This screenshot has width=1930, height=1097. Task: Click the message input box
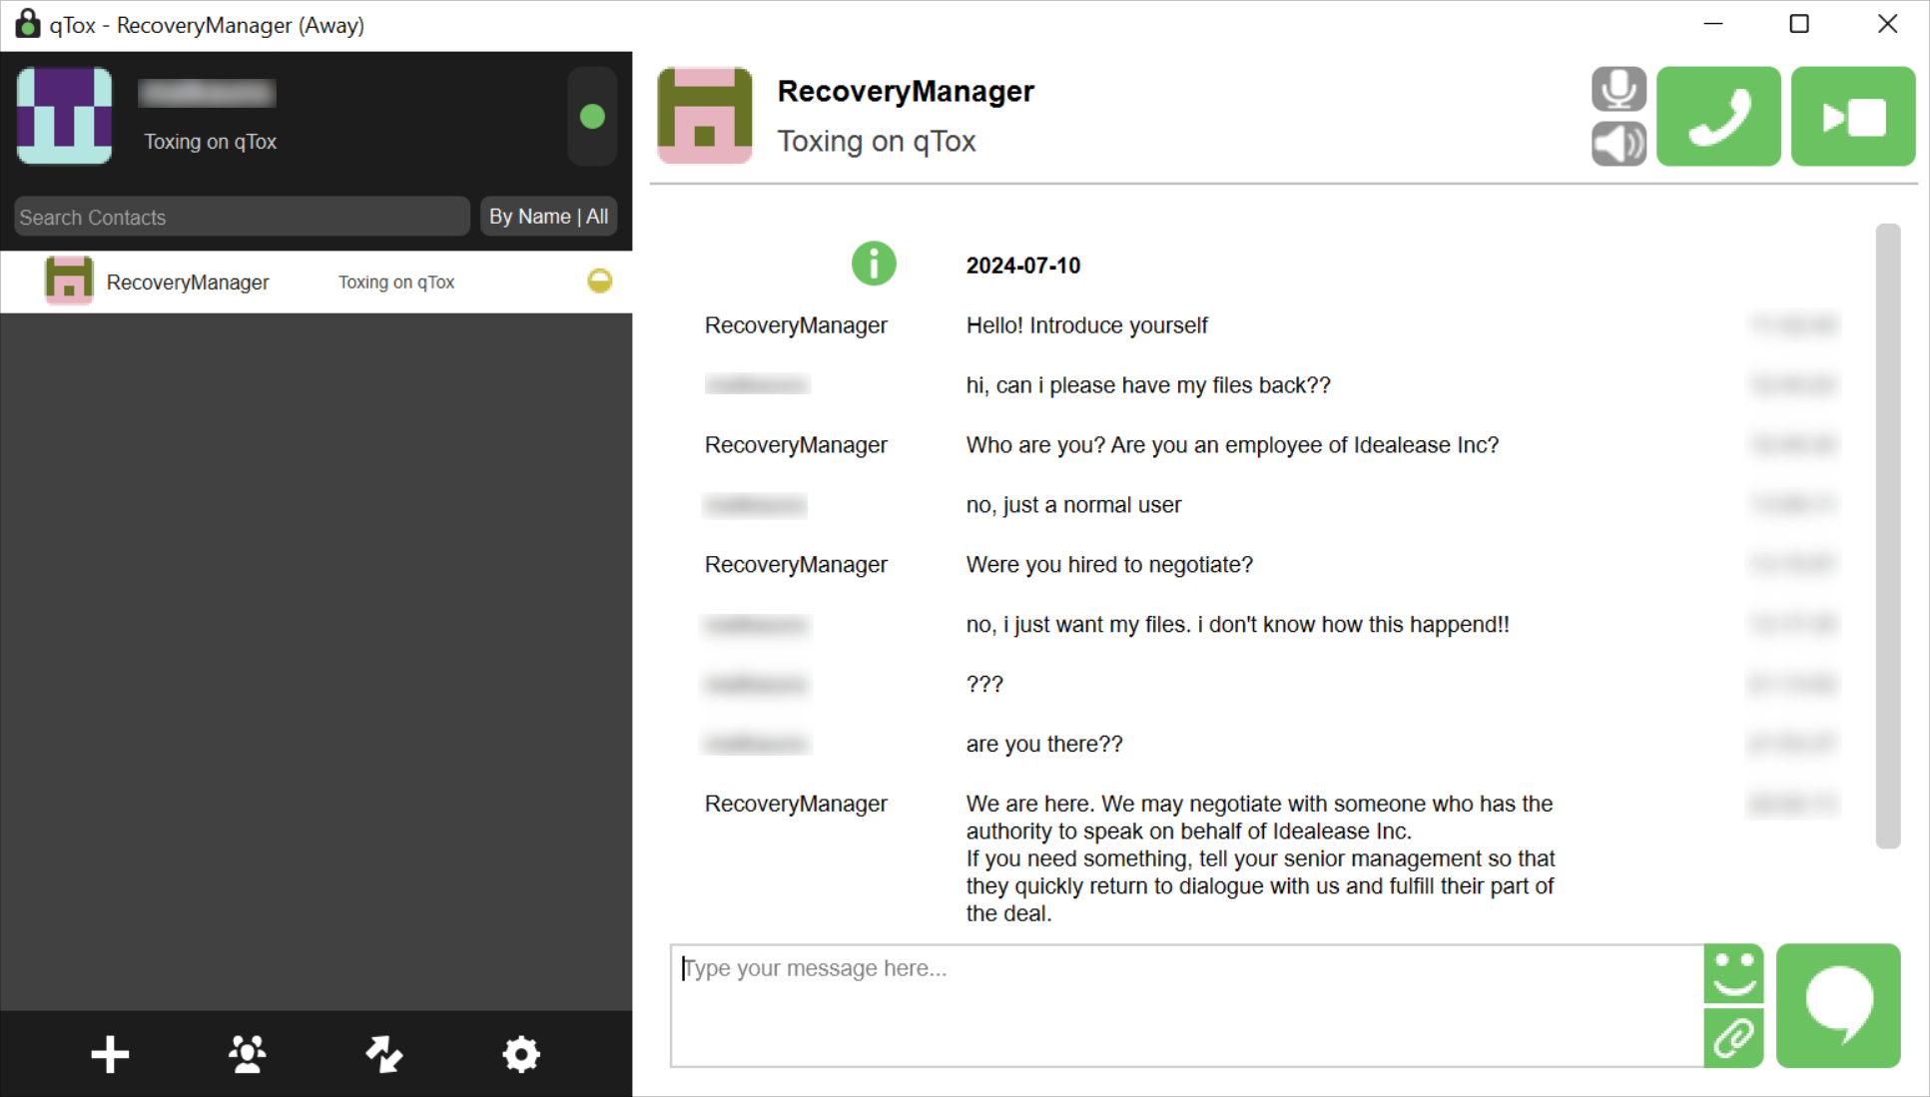pyautogui.click(x=1186, y=1005)
